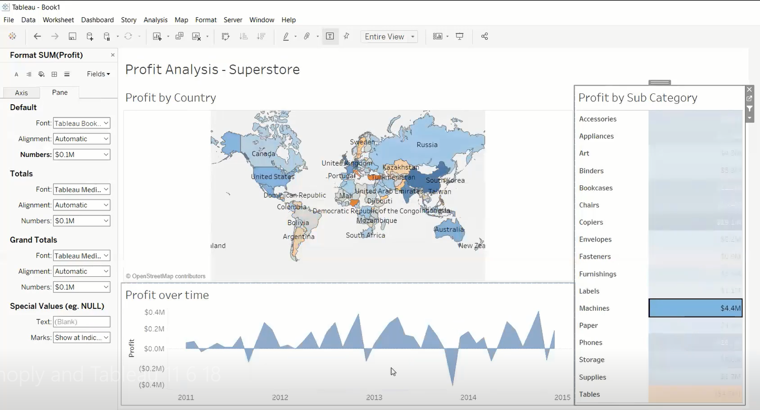Click the Save workbook icon in toolbar
This screenshot has width=760, height=410.
[72, 36]
